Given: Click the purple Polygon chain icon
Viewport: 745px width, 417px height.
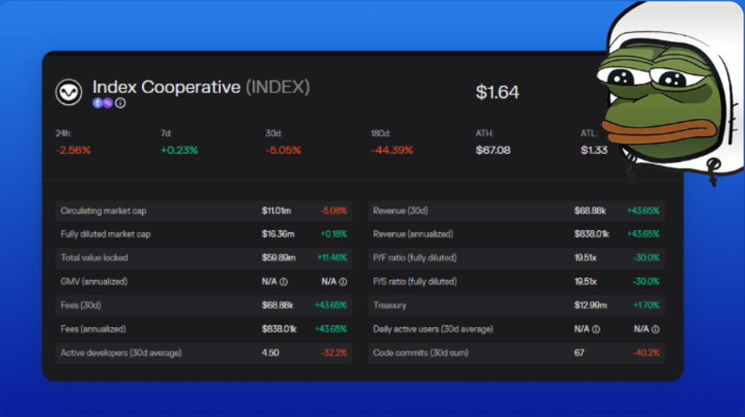Looking at the screenshot, I should (108, 103).
